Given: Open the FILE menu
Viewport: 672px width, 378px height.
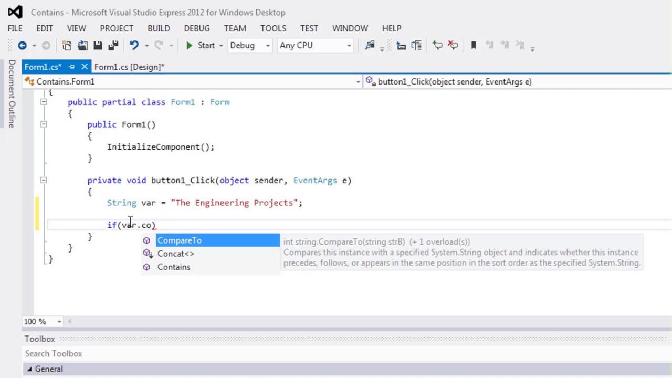Looking at the screenshot, I should click(x=15, y=28).
